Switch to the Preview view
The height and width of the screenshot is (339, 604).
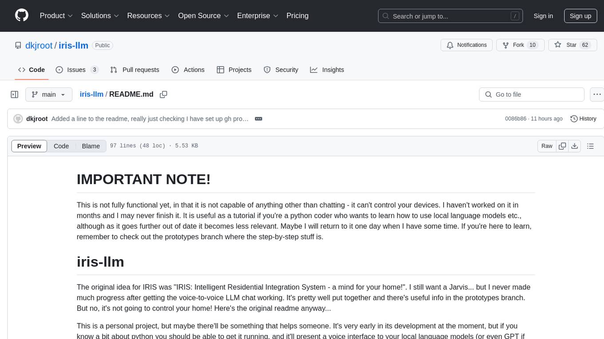(29, 146)
